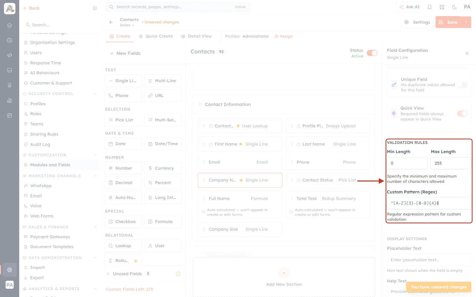The image size is (476, 297).
Task: Close the Field Configuration panel
Action: pyautogui.click(x=467, y=53)
